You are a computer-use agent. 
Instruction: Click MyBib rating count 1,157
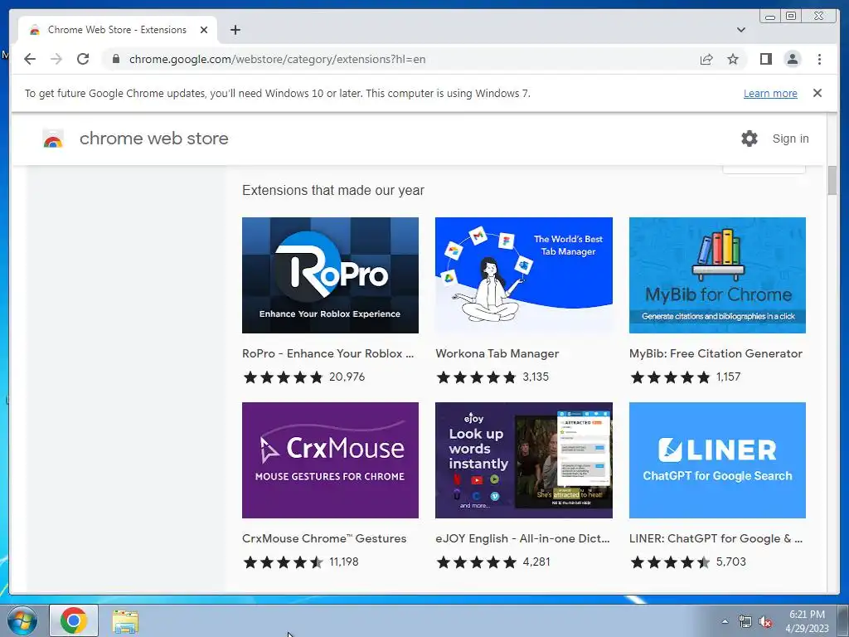pyautogui.click(x=728, y=377)
